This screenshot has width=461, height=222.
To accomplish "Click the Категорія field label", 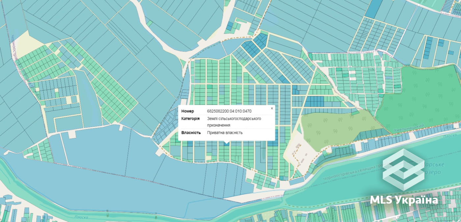I will coord(190,118).
